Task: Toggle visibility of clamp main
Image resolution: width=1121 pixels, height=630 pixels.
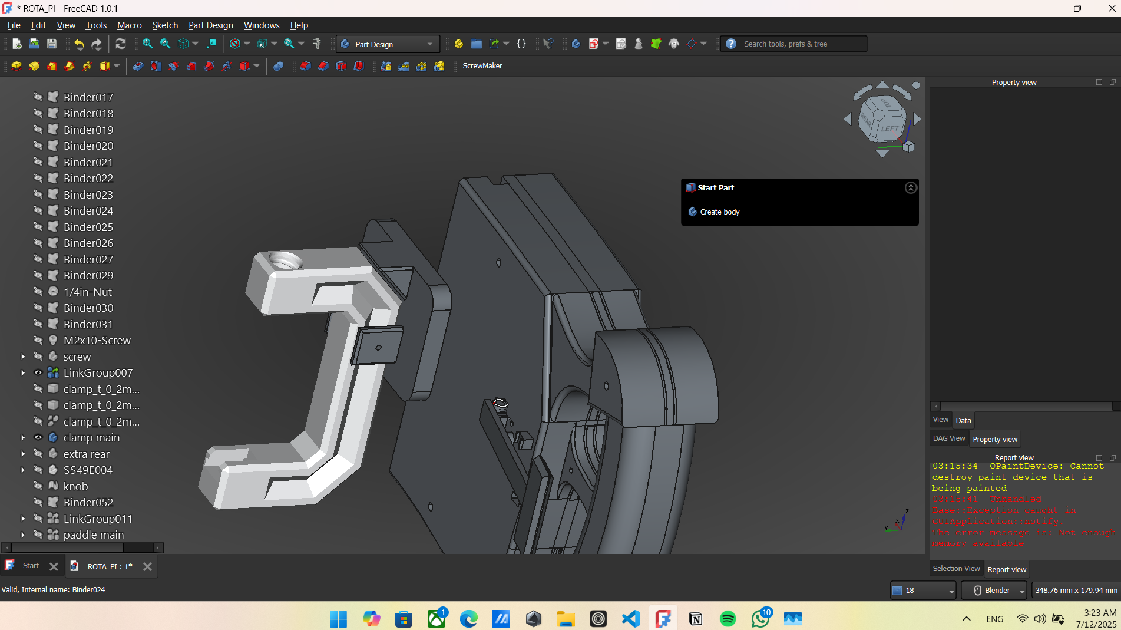Action: coord(38,437)
